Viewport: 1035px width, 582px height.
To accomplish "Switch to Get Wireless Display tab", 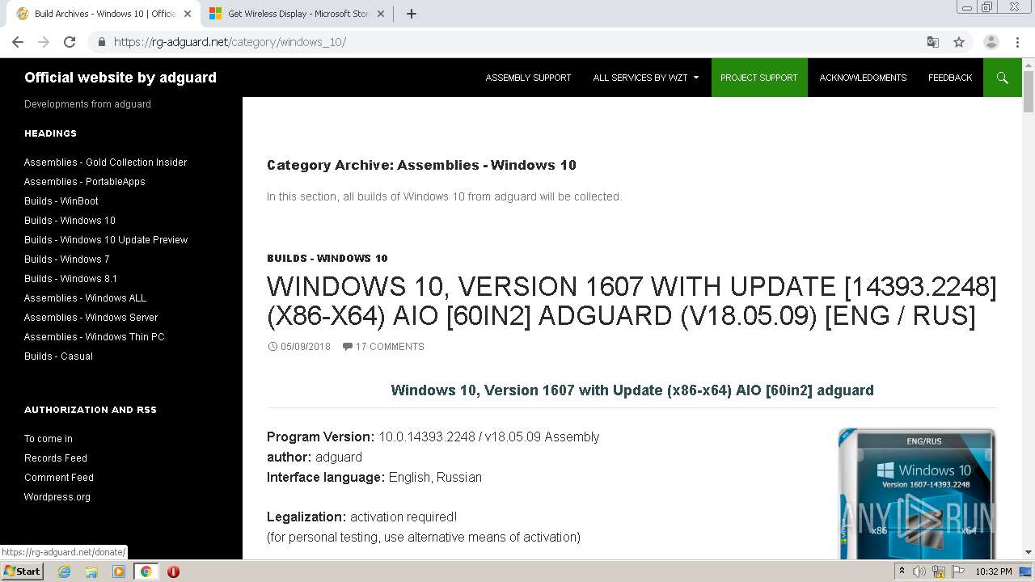I will (298, 14).
